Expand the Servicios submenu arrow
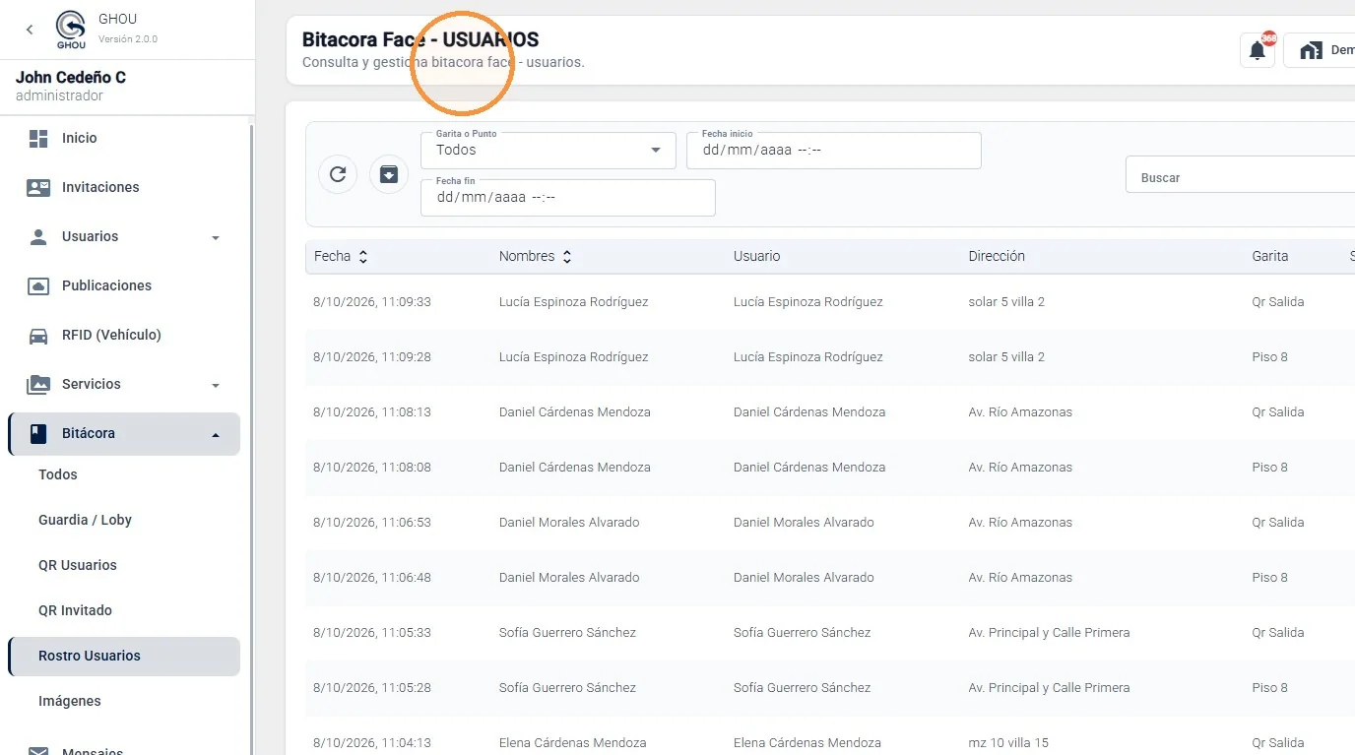The height and width of the screenshot is (755, 1355). coord(216,385)
